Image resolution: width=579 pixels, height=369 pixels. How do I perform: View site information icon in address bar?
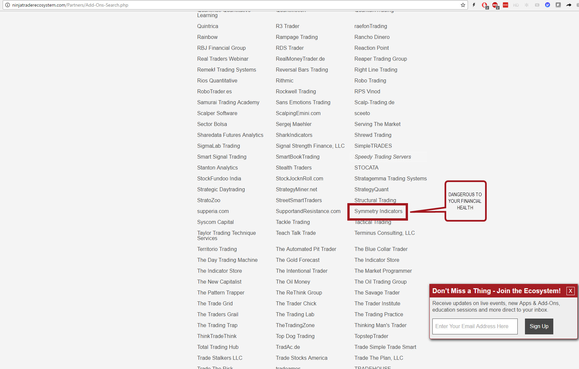click(8, 5)
